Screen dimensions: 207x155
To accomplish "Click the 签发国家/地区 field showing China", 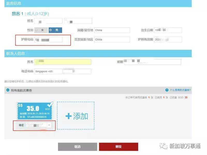I will point(112,40).
